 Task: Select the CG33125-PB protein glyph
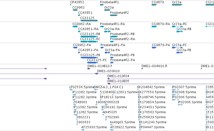89,58
